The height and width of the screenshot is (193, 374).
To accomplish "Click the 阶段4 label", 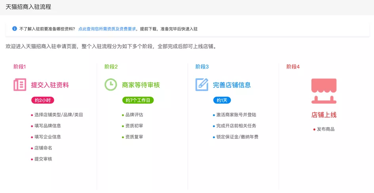I will click(293, 67).
